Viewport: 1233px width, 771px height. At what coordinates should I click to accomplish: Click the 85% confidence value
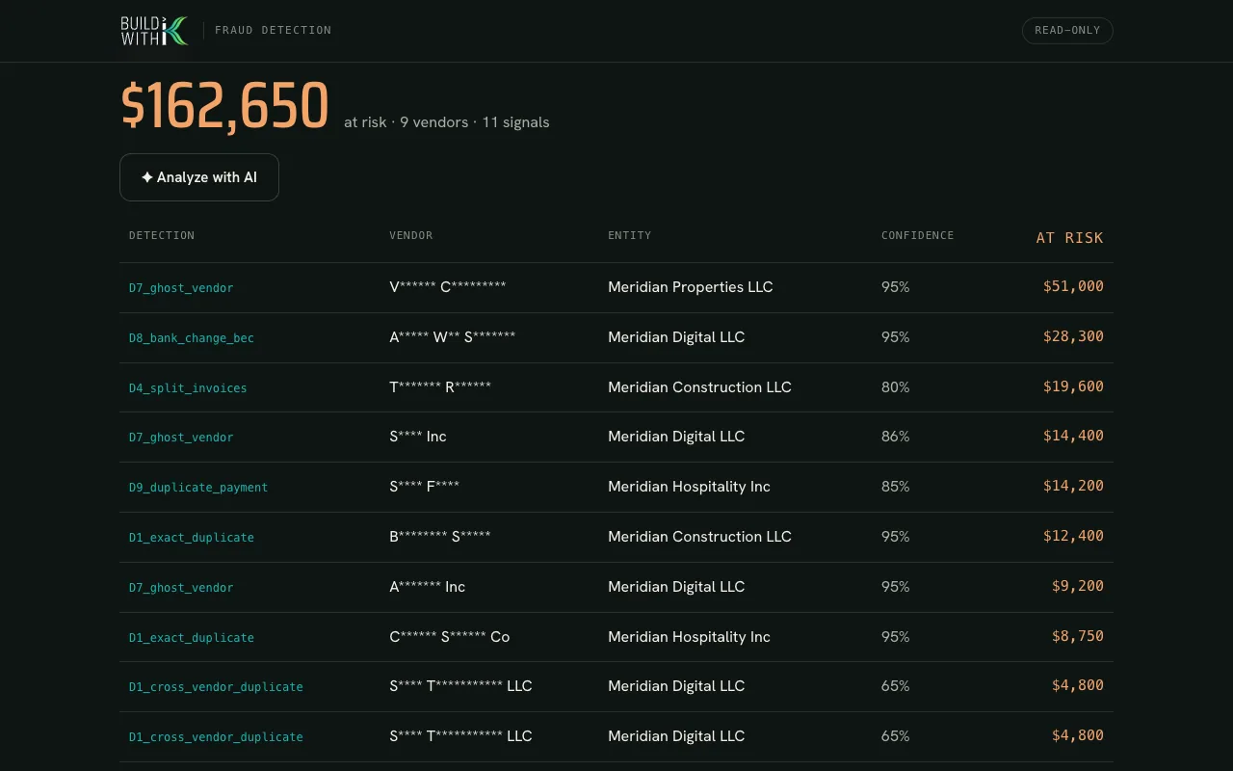click(x=896, y=487)
